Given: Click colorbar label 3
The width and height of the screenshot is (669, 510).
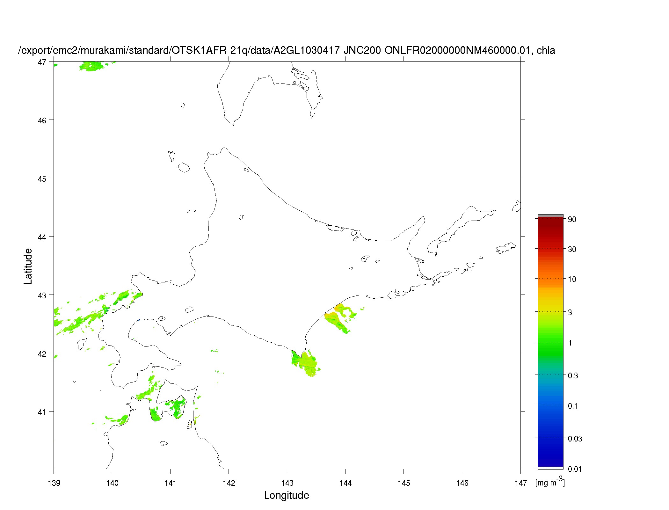Looking at the screenshot, I should (570, 312).
